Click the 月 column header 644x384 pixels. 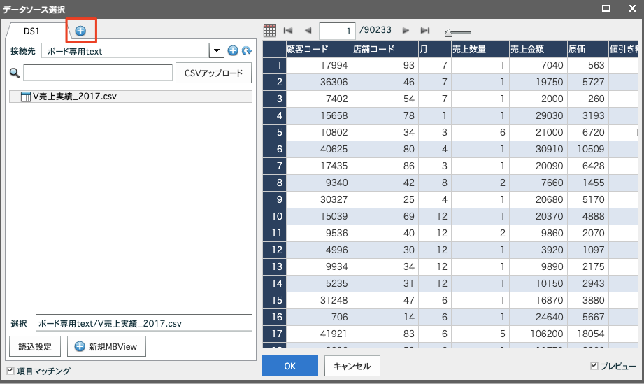tap(435, 49)
